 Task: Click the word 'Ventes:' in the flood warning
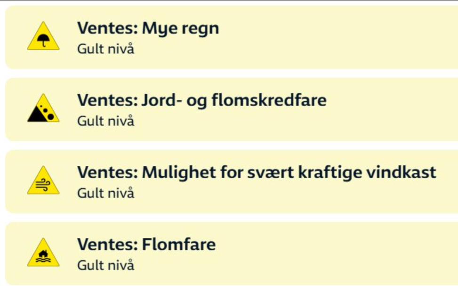[x=107, y=245]
